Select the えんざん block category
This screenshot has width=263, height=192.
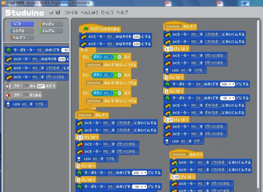pos(51,31)
